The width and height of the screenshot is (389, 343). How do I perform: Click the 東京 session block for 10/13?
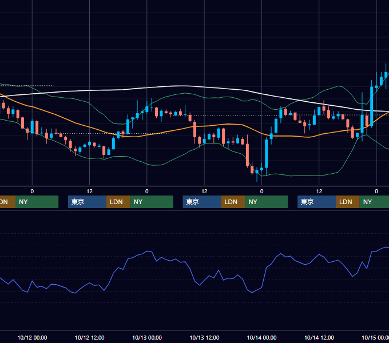click(x=202, y=202)
